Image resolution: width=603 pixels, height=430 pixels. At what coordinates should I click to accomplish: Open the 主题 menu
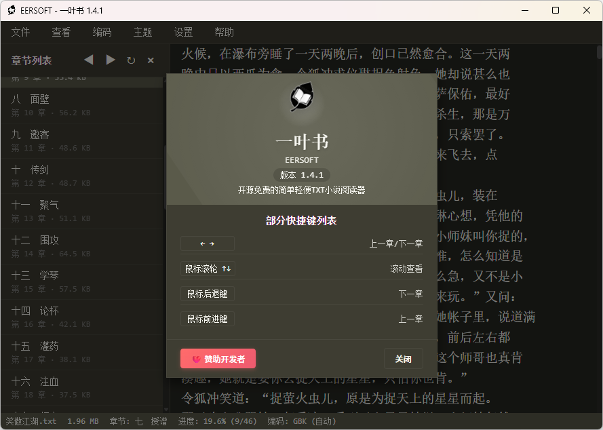click(x=142, y=32)
